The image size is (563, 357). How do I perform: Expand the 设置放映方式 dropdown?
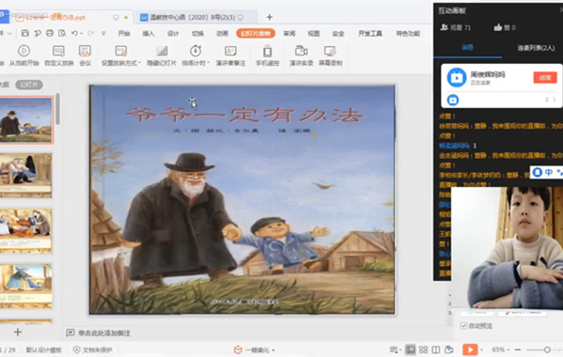(139, 63)
